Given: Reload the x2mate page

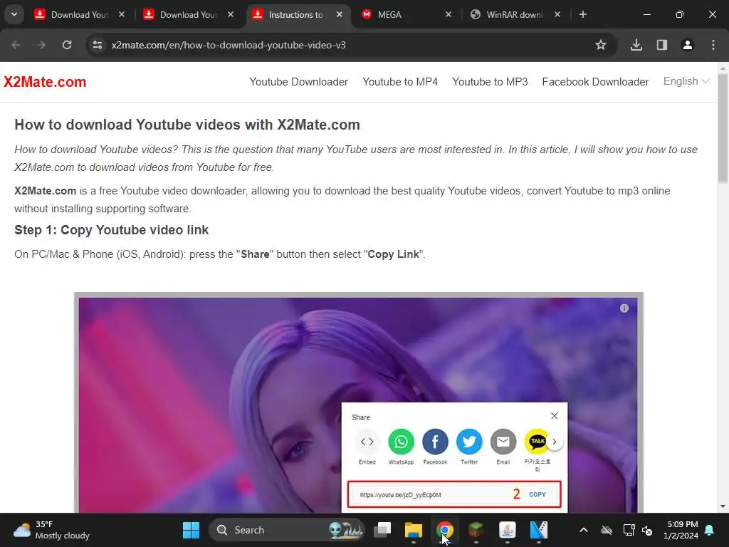Looking at the screenshot, I should coord(67,45).
